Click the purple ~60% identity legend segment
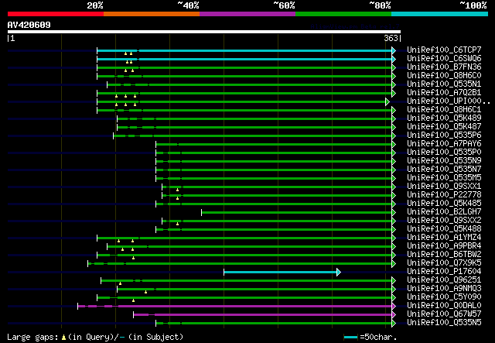The image size is (495, 343). pyautogui.click(x=247, y=14)
